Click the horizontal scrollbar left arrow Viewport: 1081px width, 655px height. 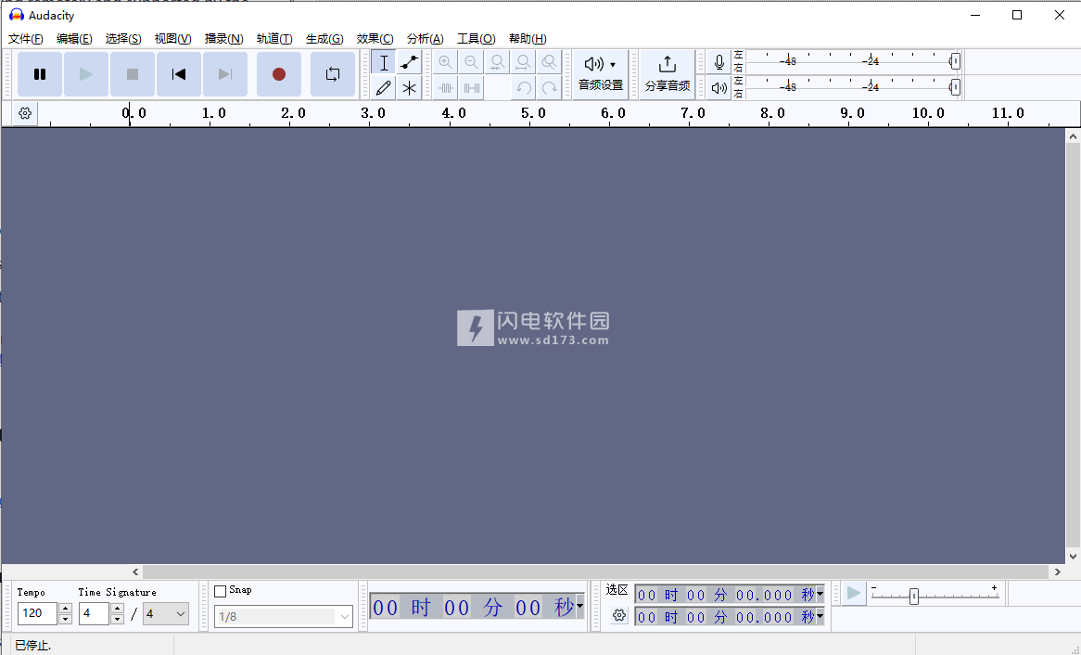pyautogui.click(x=135, y=572)
